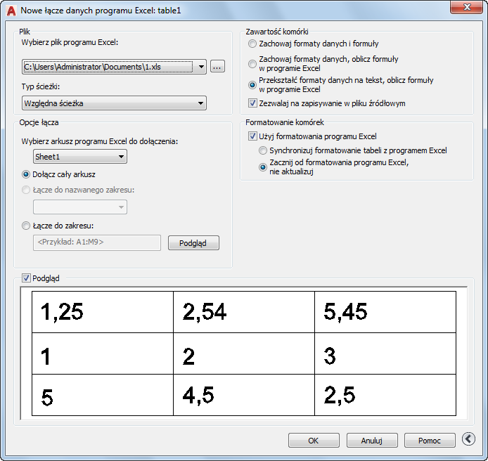The height and width of the screenshot is (461, 488).
Task: Click preview cell containing 3
Action: [385, 353]
